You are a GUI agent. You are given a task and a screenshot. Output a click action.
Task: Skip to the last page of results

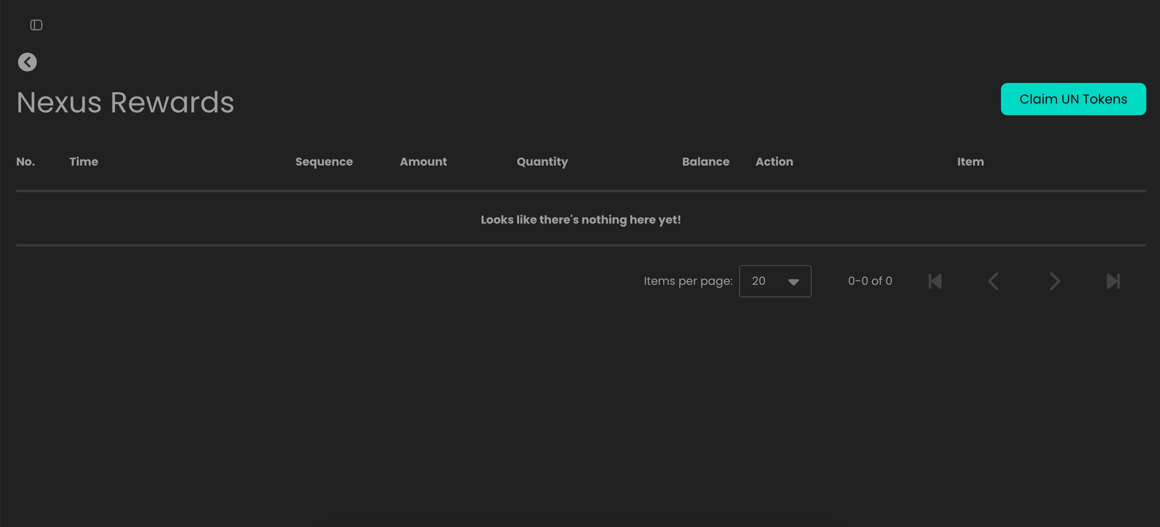coord(1113,281)
